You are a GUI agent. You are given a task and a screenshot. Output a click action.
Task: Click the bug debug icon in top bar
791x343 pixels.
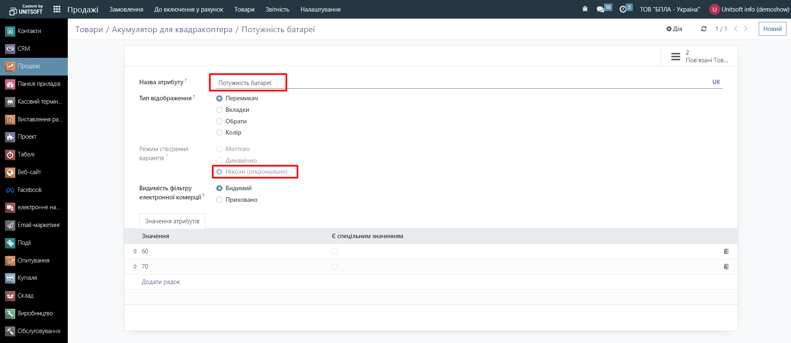point(585,9)
